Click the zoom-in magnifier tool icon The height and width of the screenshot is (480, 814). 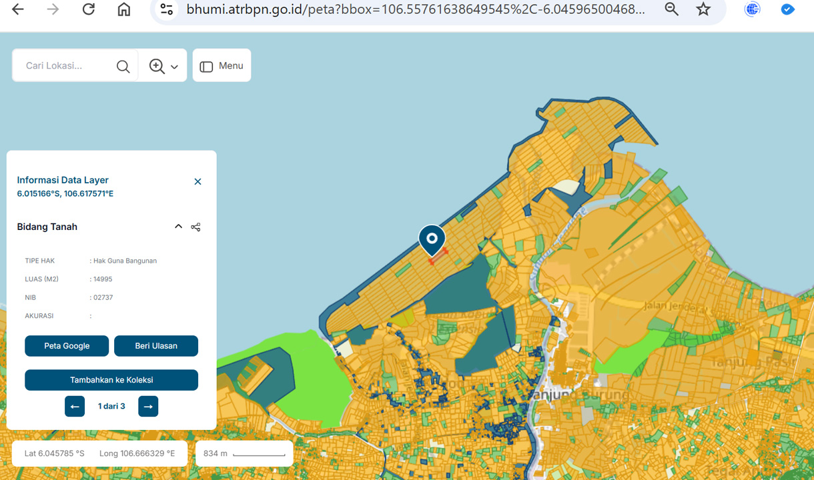pos(157,66)
